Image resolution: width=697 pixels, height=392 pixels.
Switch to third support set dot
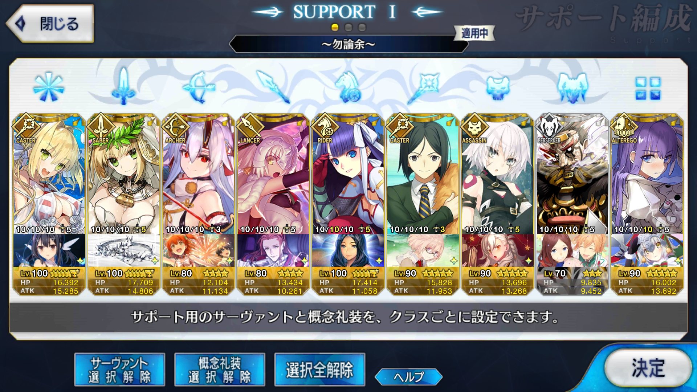tap(362, 27)
